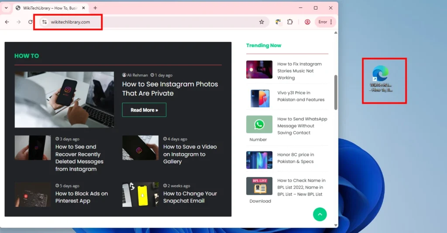The image size is (447, 233).
Task: Click the Trending Now heading
Action: point(264,45)
